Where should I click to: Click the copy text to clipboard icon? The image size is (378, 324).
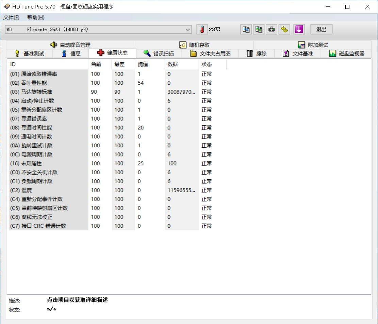(246, 29)
